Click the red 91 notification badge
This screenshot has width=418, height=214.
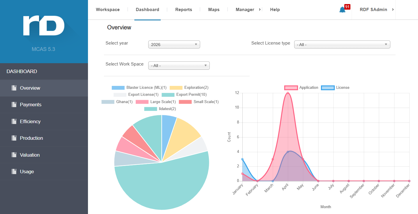click(x=347, y=7)
